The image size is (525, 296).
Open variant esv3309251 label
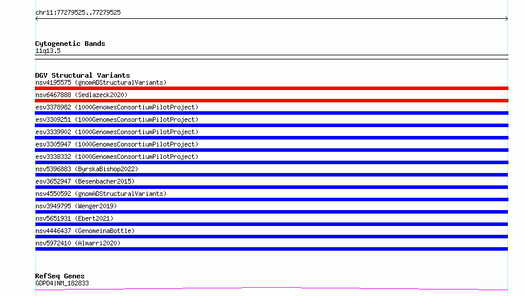click(117, 119)
